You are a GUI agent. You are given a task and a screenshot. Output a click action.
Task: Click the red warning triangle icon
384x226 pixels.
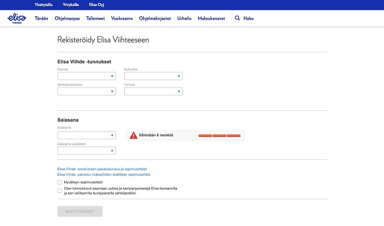(x=133, y=135)
